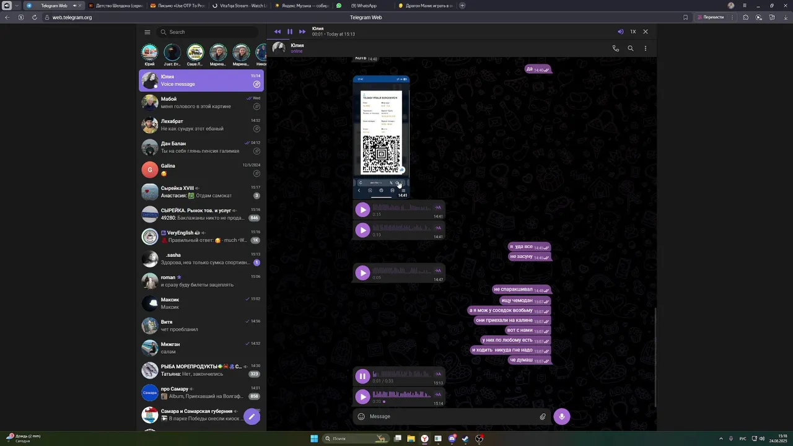The image size is (793, 446).
Task: Change the 1X playback speed
Action: [x=633, y=32]
